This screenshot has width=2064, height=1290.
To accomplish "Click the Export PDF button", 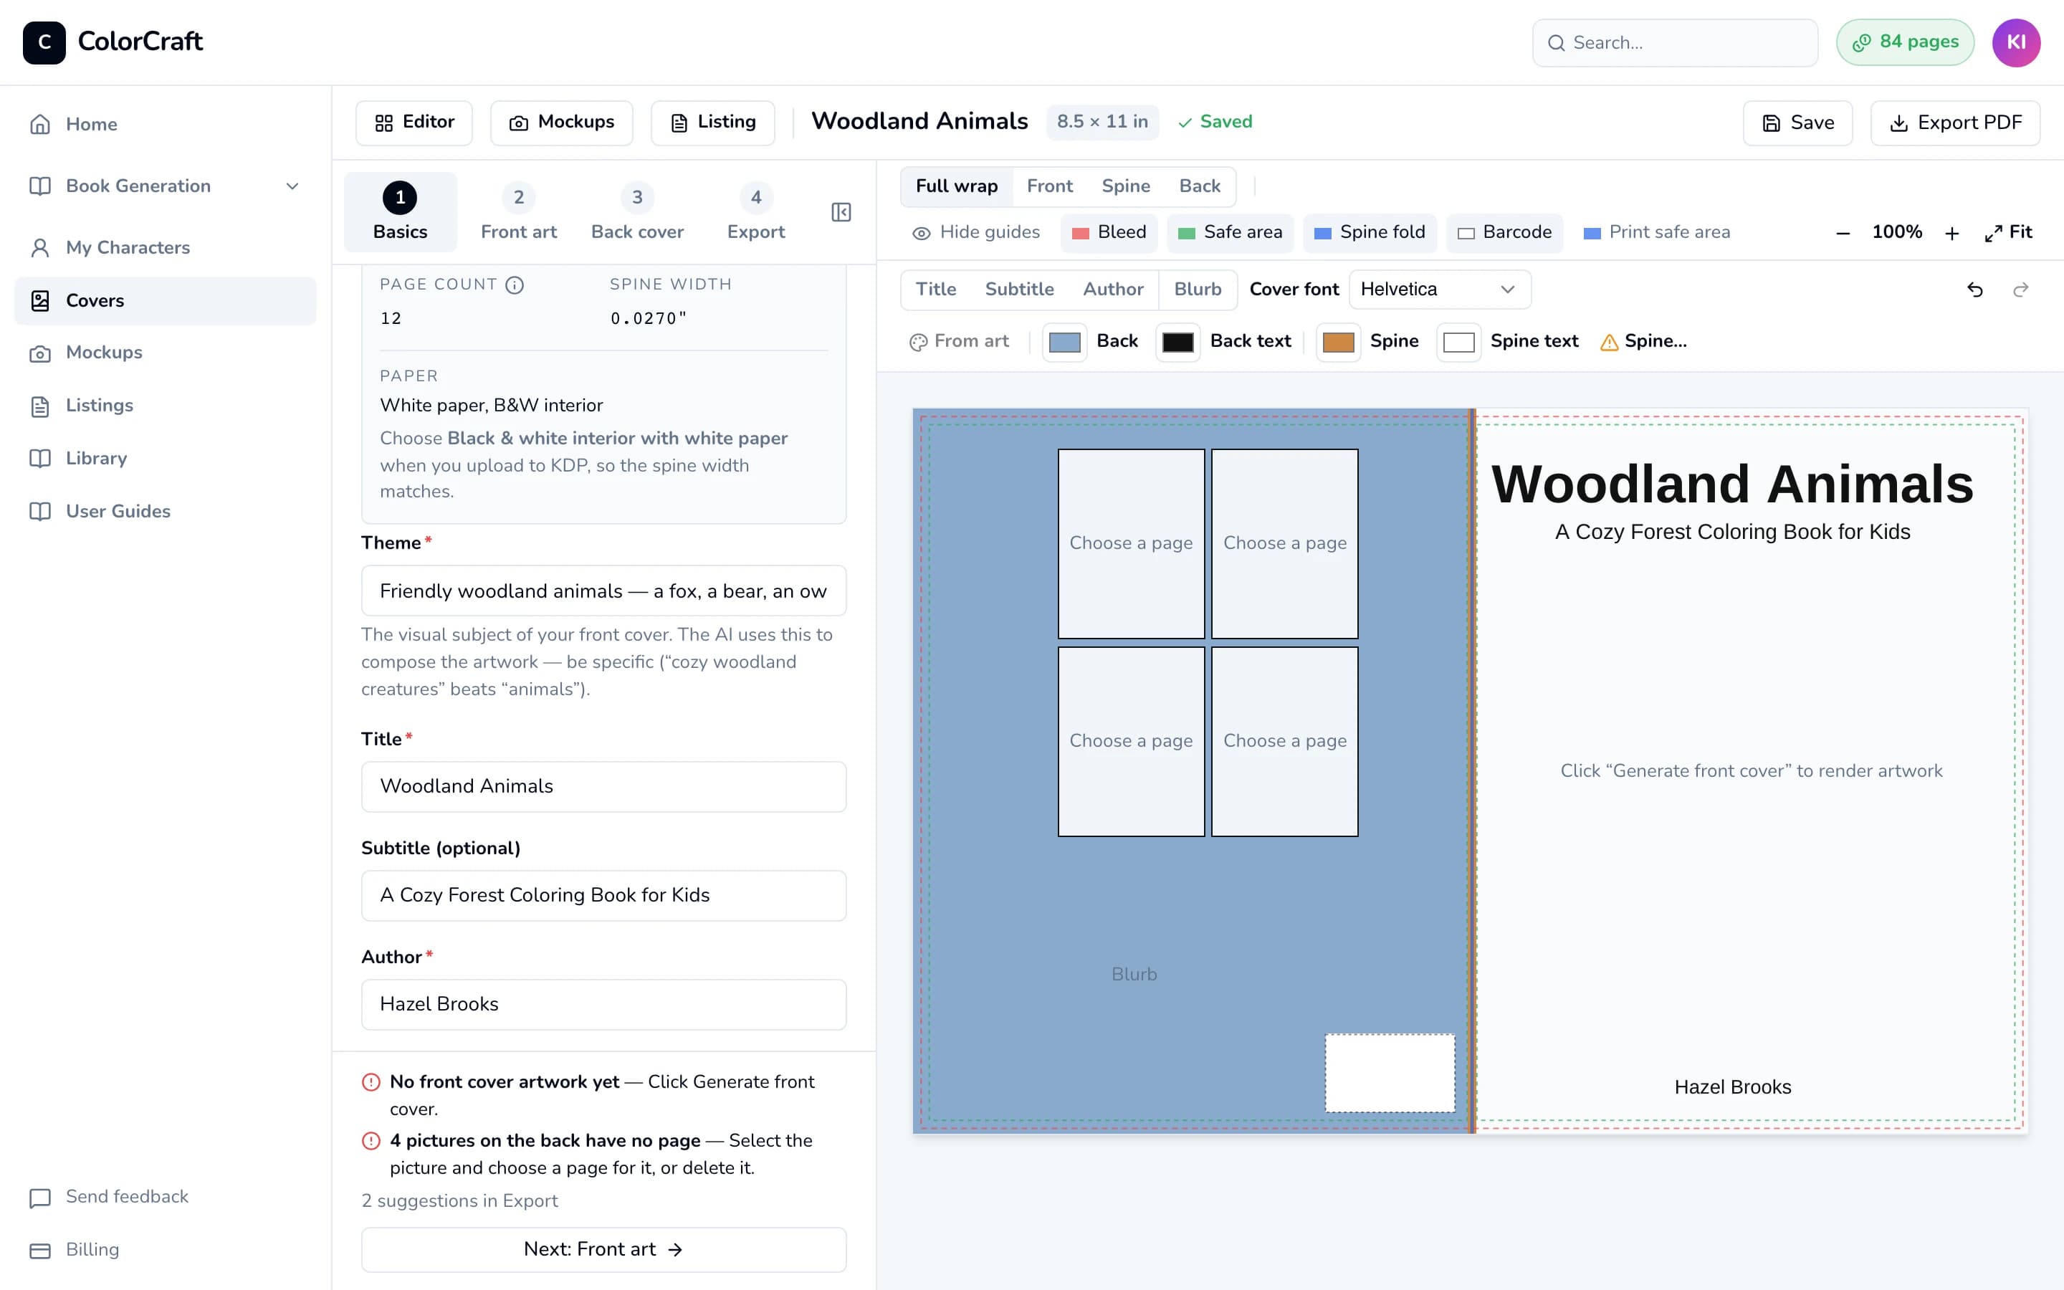I will click(1955, 123).
